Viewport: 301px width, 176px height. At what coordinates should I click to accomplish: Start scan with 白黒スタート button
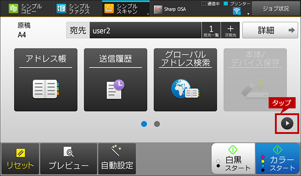coord(233,159)
